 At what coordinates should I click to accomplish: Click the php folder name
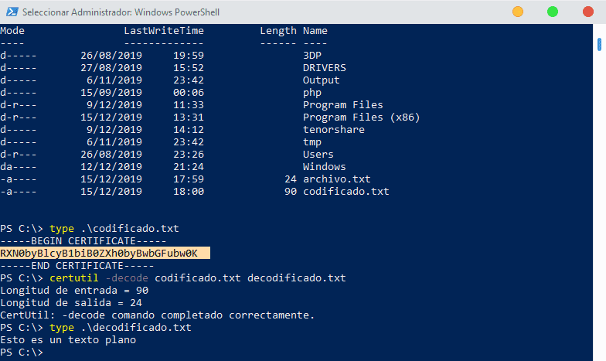click(x=312, y=93)
